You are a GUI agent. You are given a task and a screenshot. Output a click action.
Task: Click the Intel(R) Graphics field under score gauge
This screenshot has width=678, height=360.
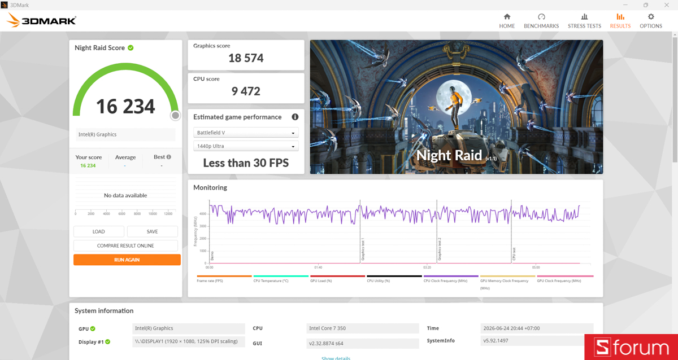125,134
